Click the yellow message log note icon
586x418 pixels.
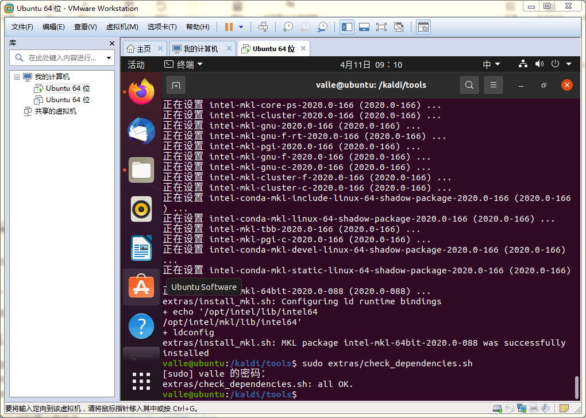pos(564,409)
